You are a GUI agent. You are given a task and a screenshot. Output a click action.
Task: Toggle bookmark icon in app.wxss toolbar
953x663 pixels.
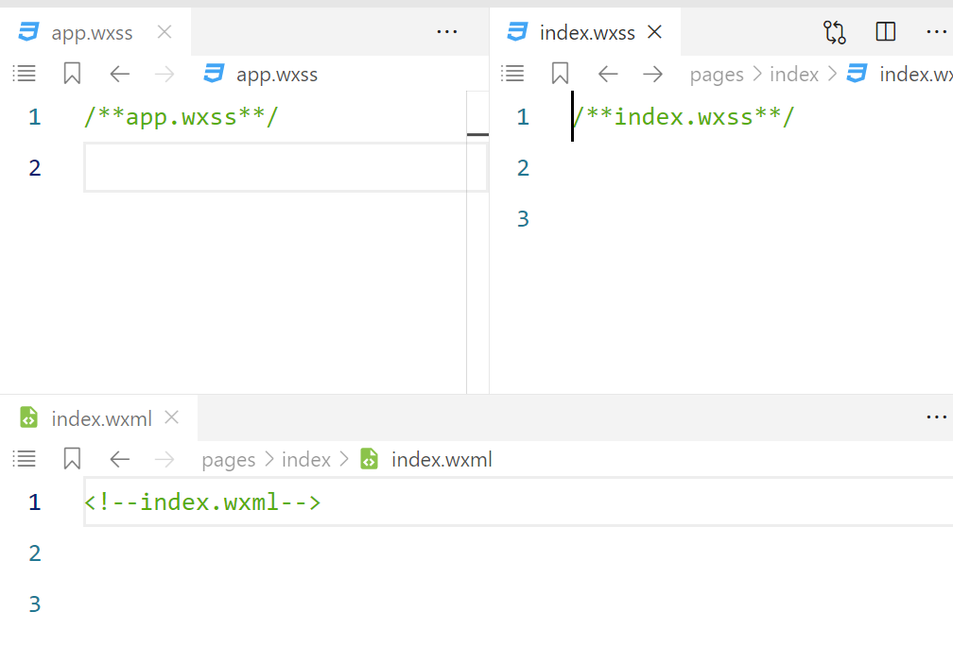(72, 74)
